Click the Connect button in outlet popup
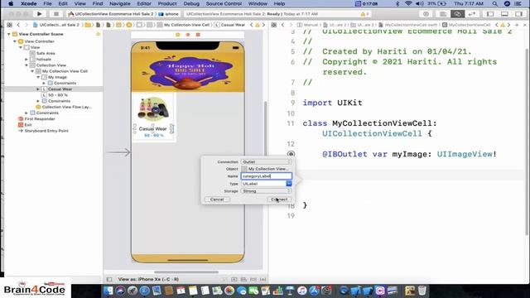This screenshot has height=298, width=530. click(x=279, y=199)
